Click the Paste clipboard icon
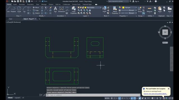This screenshot has height=100, width=179. pos(160,9)
